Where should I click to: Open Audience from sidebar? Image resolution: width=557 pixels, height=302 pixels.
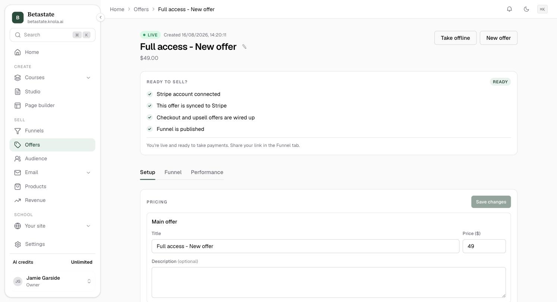52,159
